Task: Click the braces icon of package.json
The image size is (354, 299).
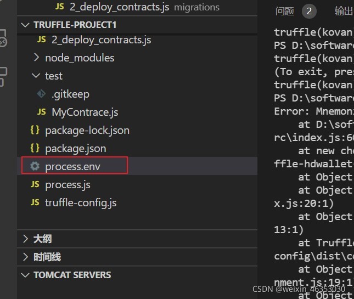Action: point(35,148)
